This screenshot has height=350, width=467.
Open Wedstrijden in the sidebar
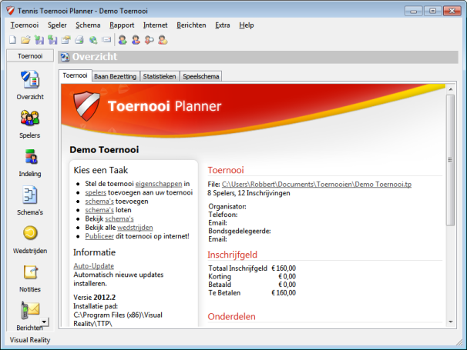(x=30, y=240)
